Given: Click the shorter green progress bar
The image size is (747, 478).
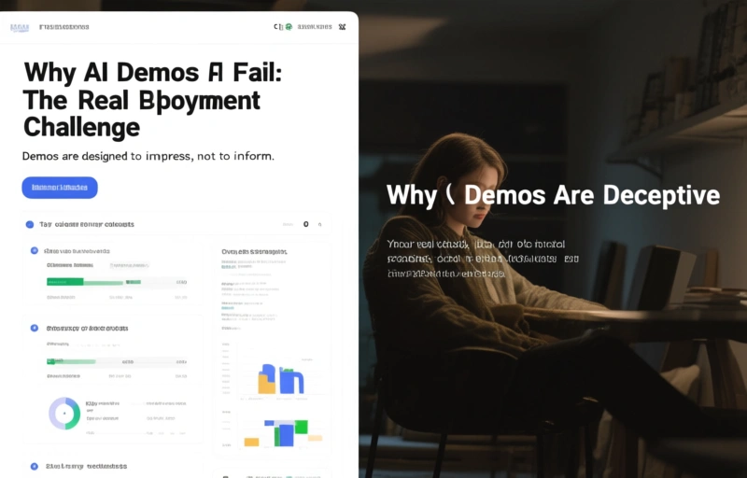Looking at the screenshot, I should click(x=72, y=362).
